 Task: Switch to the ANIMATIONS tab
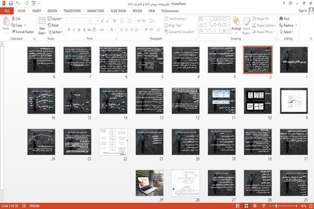(x=96, y=11)
